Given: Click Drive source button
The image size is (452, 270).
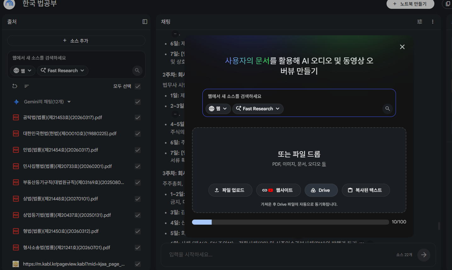Looking at the screenshot, I should tap(321, 190).
